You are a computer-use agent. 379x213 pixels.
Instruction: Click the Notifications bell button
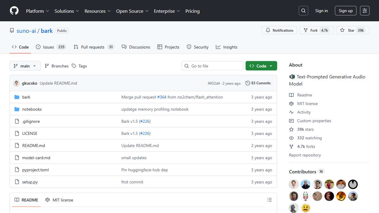tap(279, 30)
